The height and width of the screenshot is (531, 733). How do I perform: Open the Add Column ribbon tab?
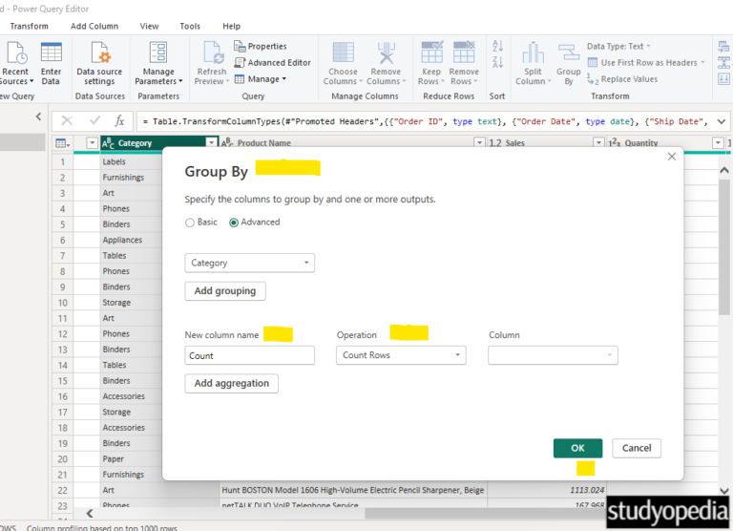pos(94,26)
